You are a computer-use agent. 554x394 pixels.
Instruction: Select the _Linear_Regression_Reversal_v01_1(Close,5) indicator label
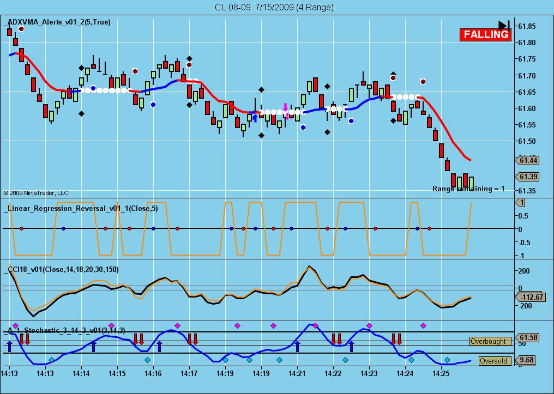pos(81,209)
